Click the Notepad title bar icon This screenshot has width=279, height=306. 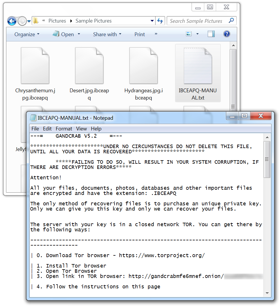33,118
